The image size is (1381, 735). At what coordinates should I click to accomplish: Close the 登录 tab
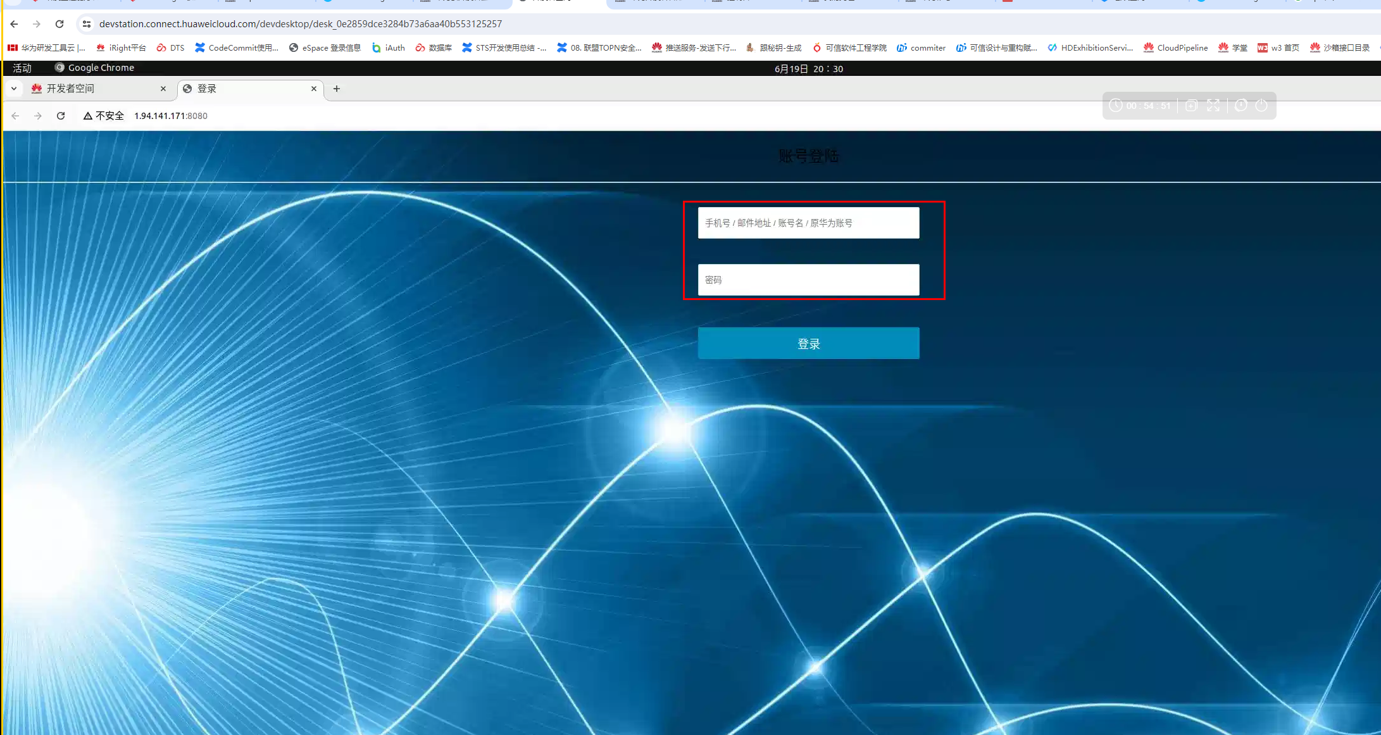314,89
